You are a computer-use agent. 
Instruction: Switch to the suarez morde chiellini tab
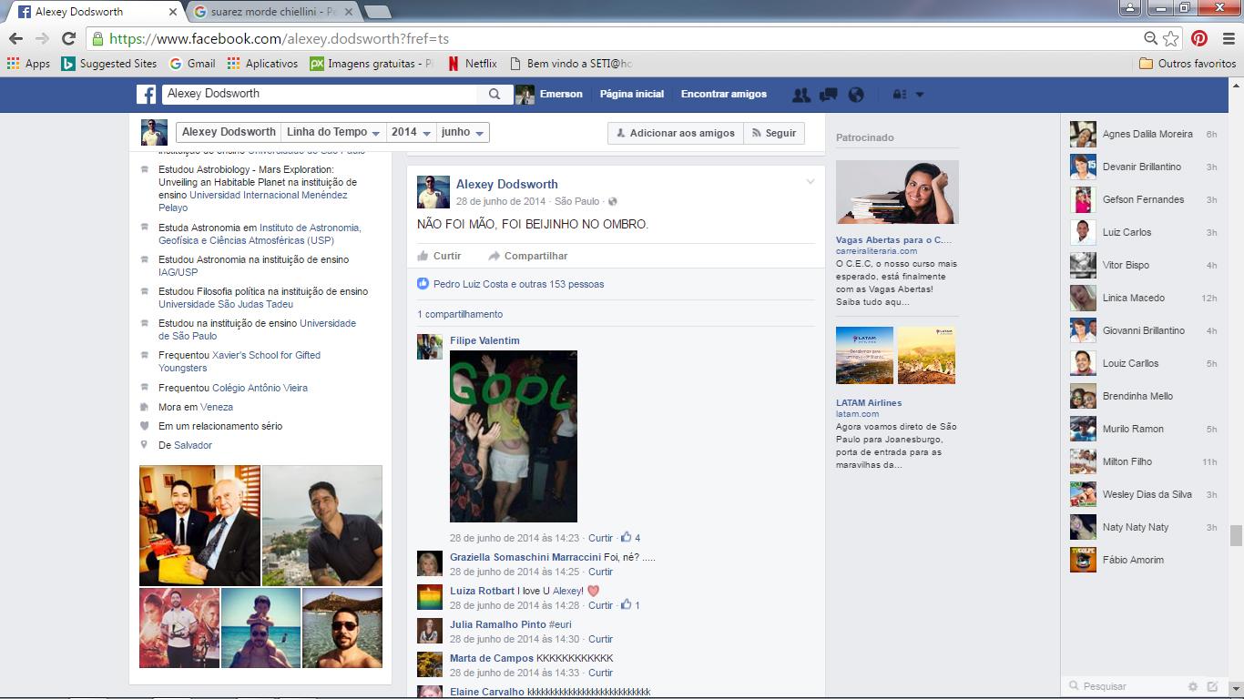click(x=271, y=12)
